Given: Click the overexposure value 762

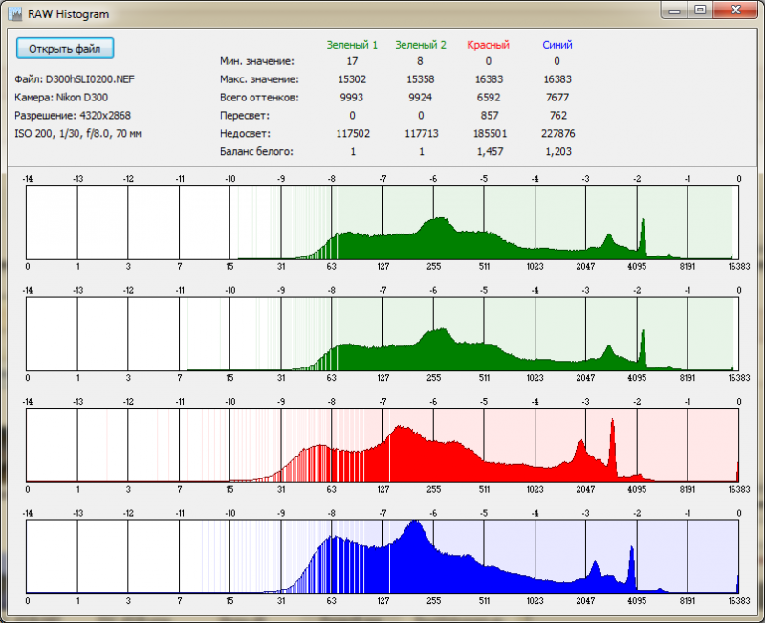Looking at the screenshot, I should point(558,115).
